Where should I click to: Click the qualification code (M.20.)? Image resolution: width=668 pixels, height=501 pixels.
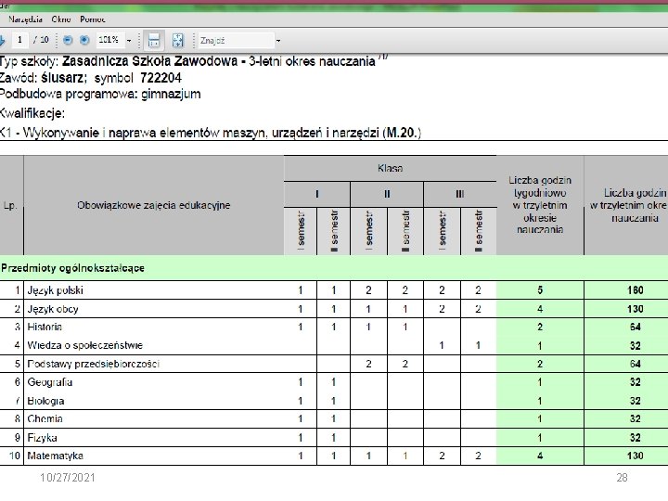point(402,133)
